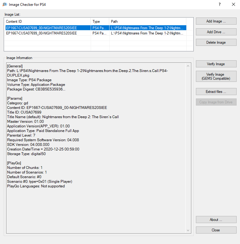Click the [General] section heading
The height and width of the screenshot is (244, 240).
[15, 66]
